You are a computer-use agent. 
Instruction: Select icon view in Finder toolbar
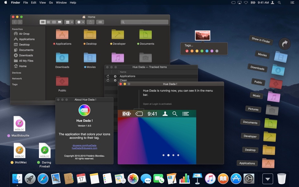click(x=43, y=22)
